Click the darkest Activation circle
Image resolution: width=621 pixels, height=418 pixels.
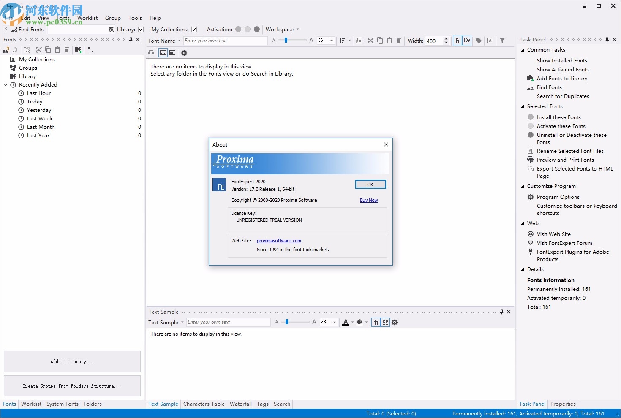257,30
